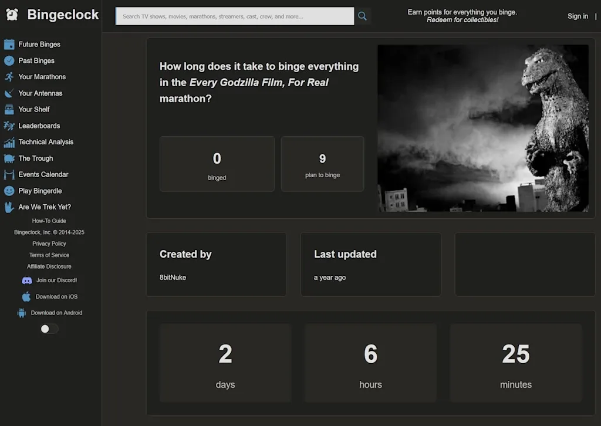The height and width of the screenshot is (426, 601).
Task: Click the 25 minutes duration tile
Action: coord(516,363)
